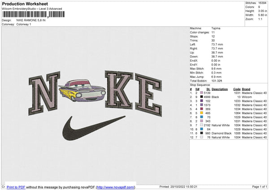Click the Height value '3.05 in'
The height and width of the screenshot is (190, 269).
[x=262, y=11]
